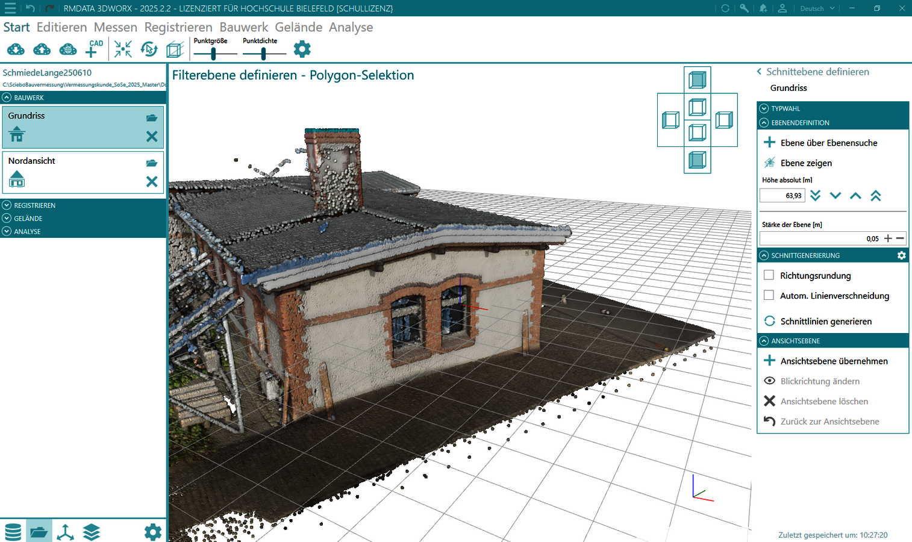Tick the Autom. Linienverschneidung checkbox
912x542 pixels.
point(769,295)
